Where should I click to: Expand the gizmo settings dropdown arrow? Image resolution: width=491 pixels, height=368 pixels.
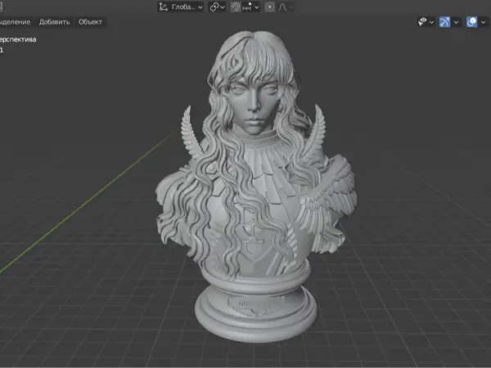[457, 22]
